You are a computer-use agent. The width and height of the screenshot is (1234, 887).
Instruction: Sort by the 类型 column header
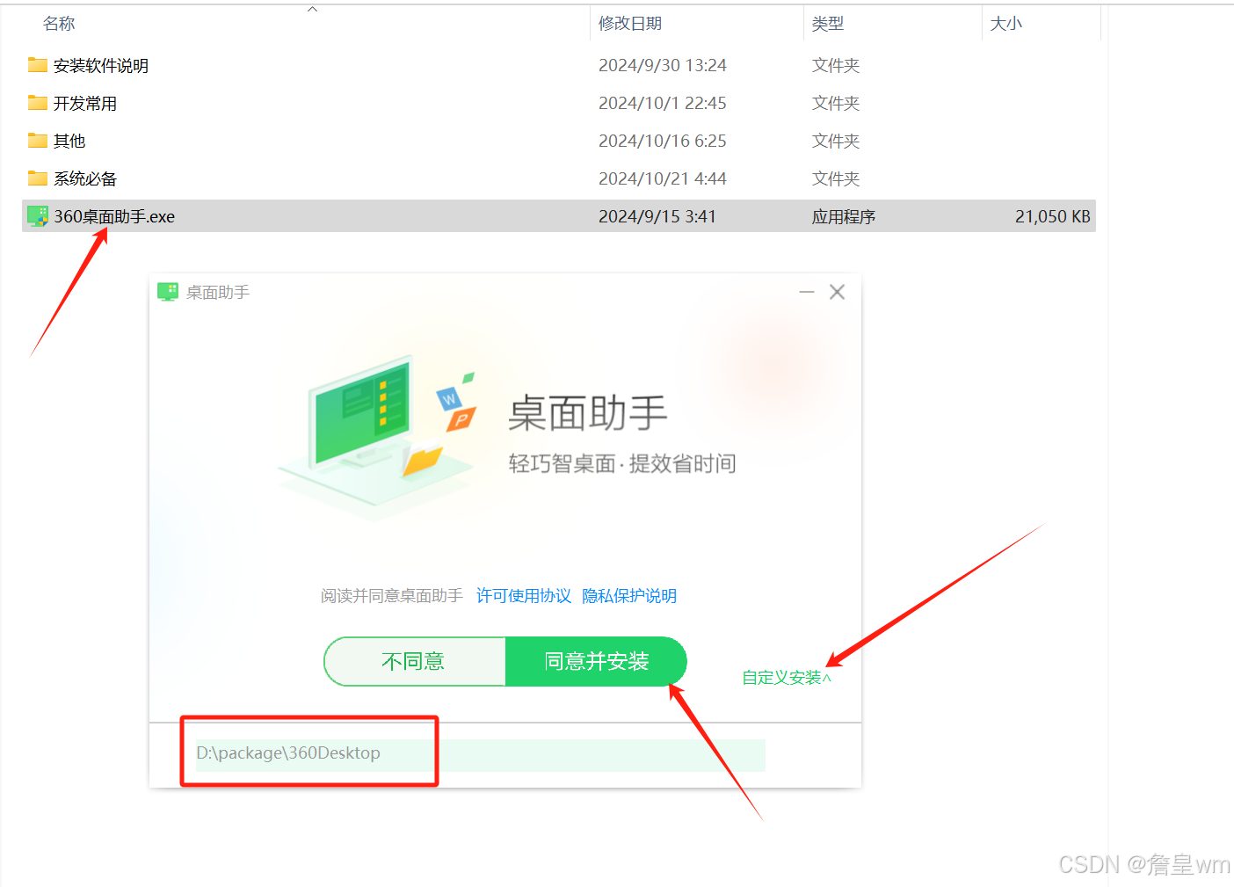(x=828, y=24)
